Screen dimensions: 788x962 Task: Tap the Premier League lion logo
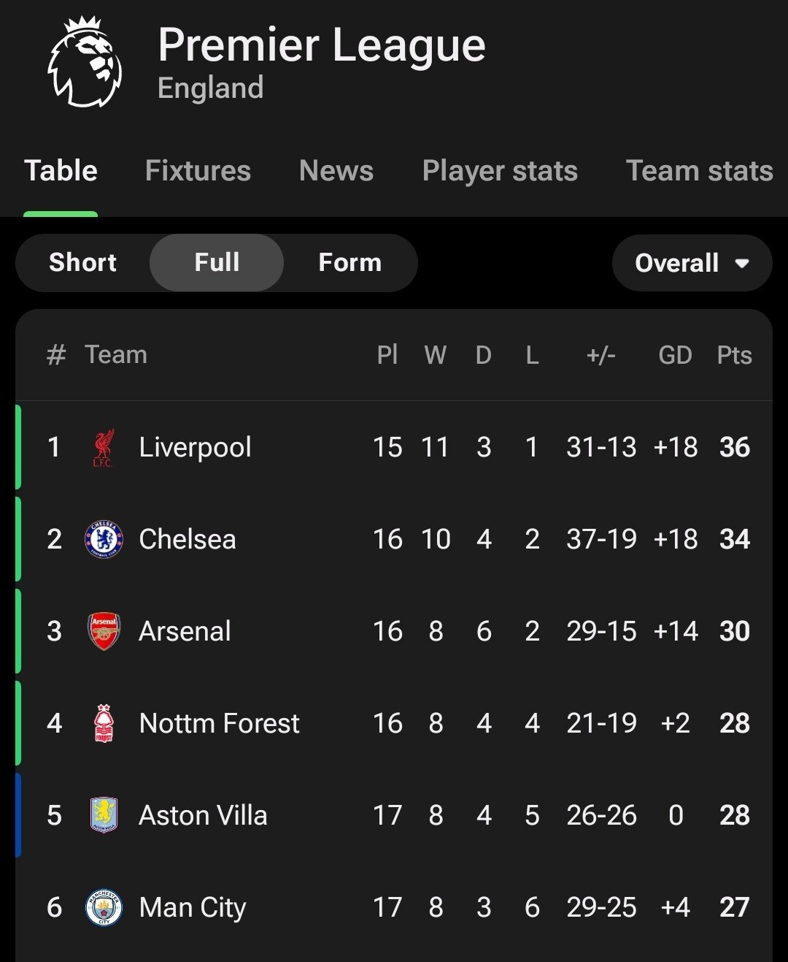85,61
